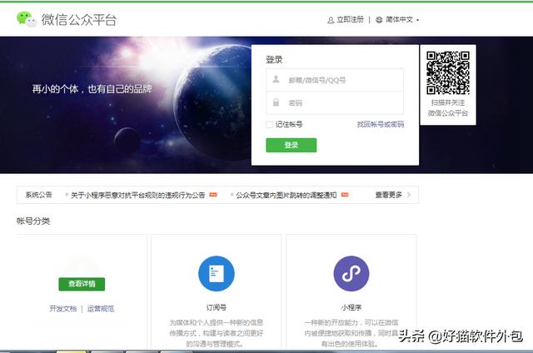This screenshot has height=353, width=533.
Task: Open the 找回帐号或密码 link
Action: (x=381, y=124)
